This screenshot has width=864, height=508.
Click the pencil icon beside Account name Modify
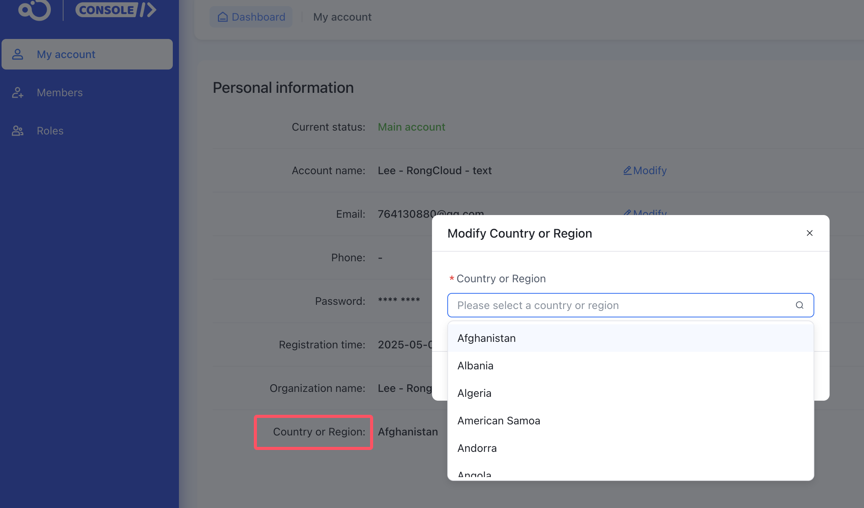627,170
